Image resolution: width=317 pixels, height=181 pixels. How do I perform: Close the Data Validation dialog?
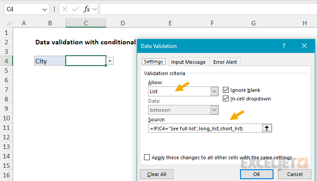click(304, 46)
